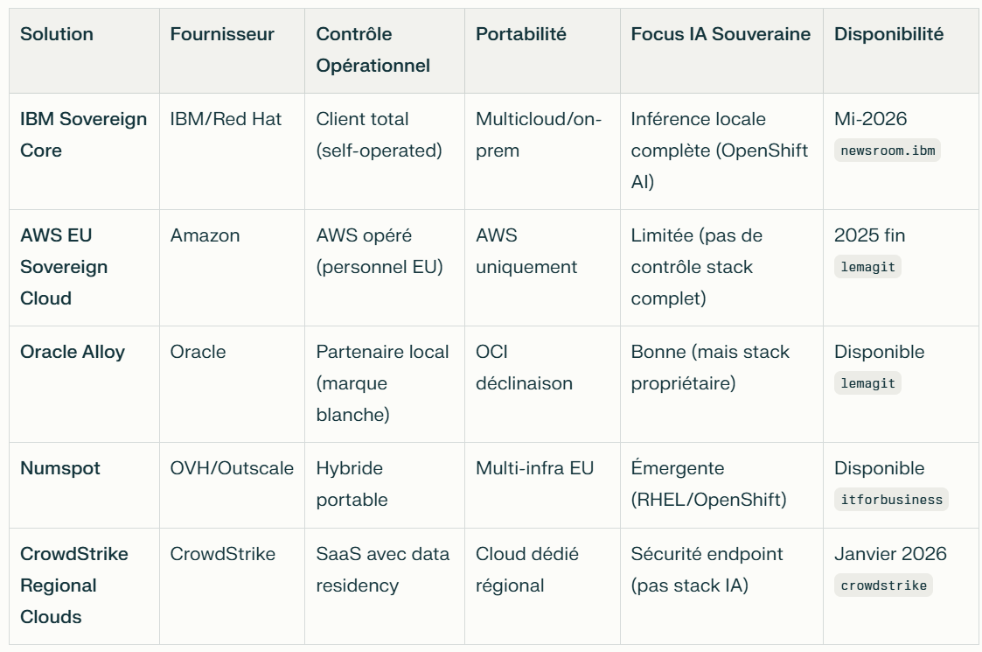Select the CrowdStrike Regional Clouds cell
982x652 pixels.
(x=74, y=585)
